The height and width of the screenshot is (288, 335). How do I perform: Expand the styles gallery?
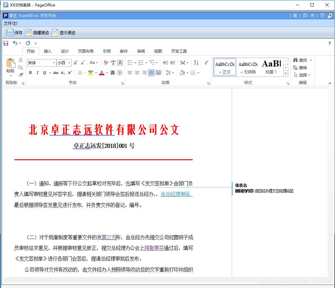click(286, 74)
